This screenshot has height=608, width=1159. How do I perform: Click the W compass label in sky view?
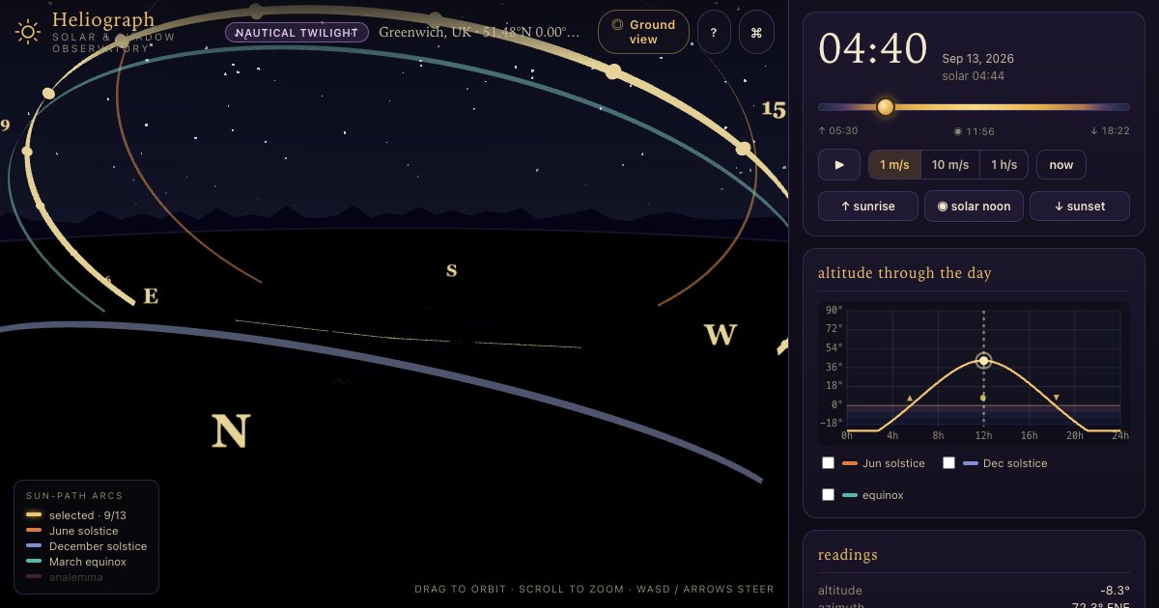tap(721, 335)
